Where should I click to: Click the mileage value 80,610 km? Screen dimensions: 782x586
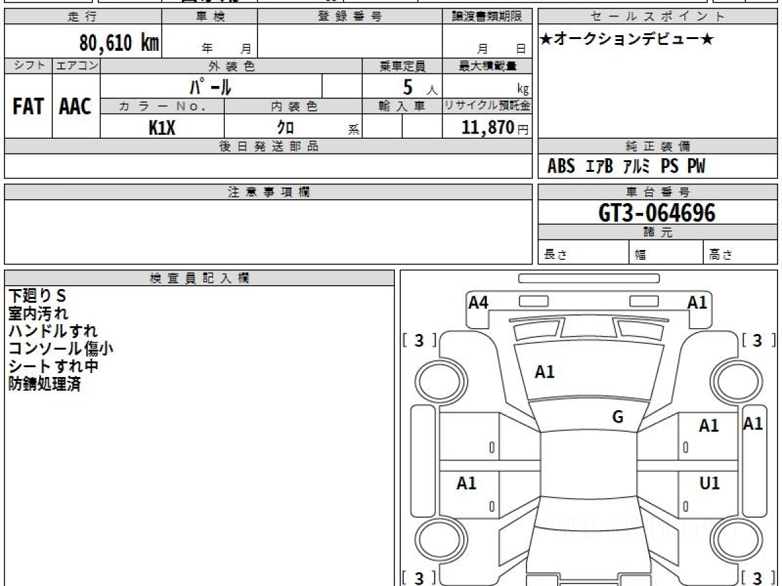pyautogui.click(x=119, y=43)
